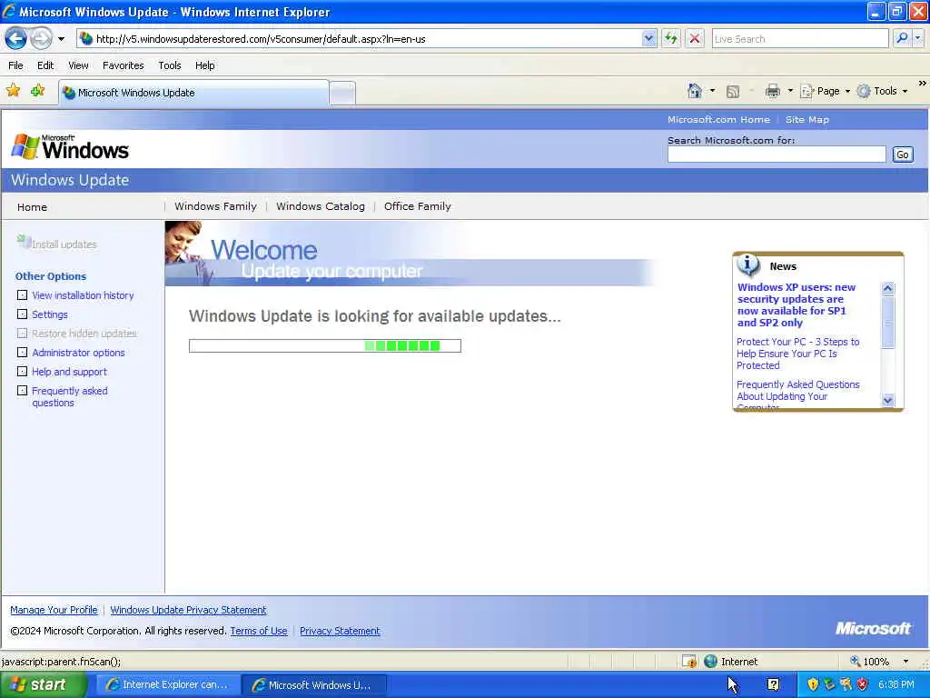This screenshot has height=698, width=930.
Task: Open the View menu
Action: coord(78,65)
